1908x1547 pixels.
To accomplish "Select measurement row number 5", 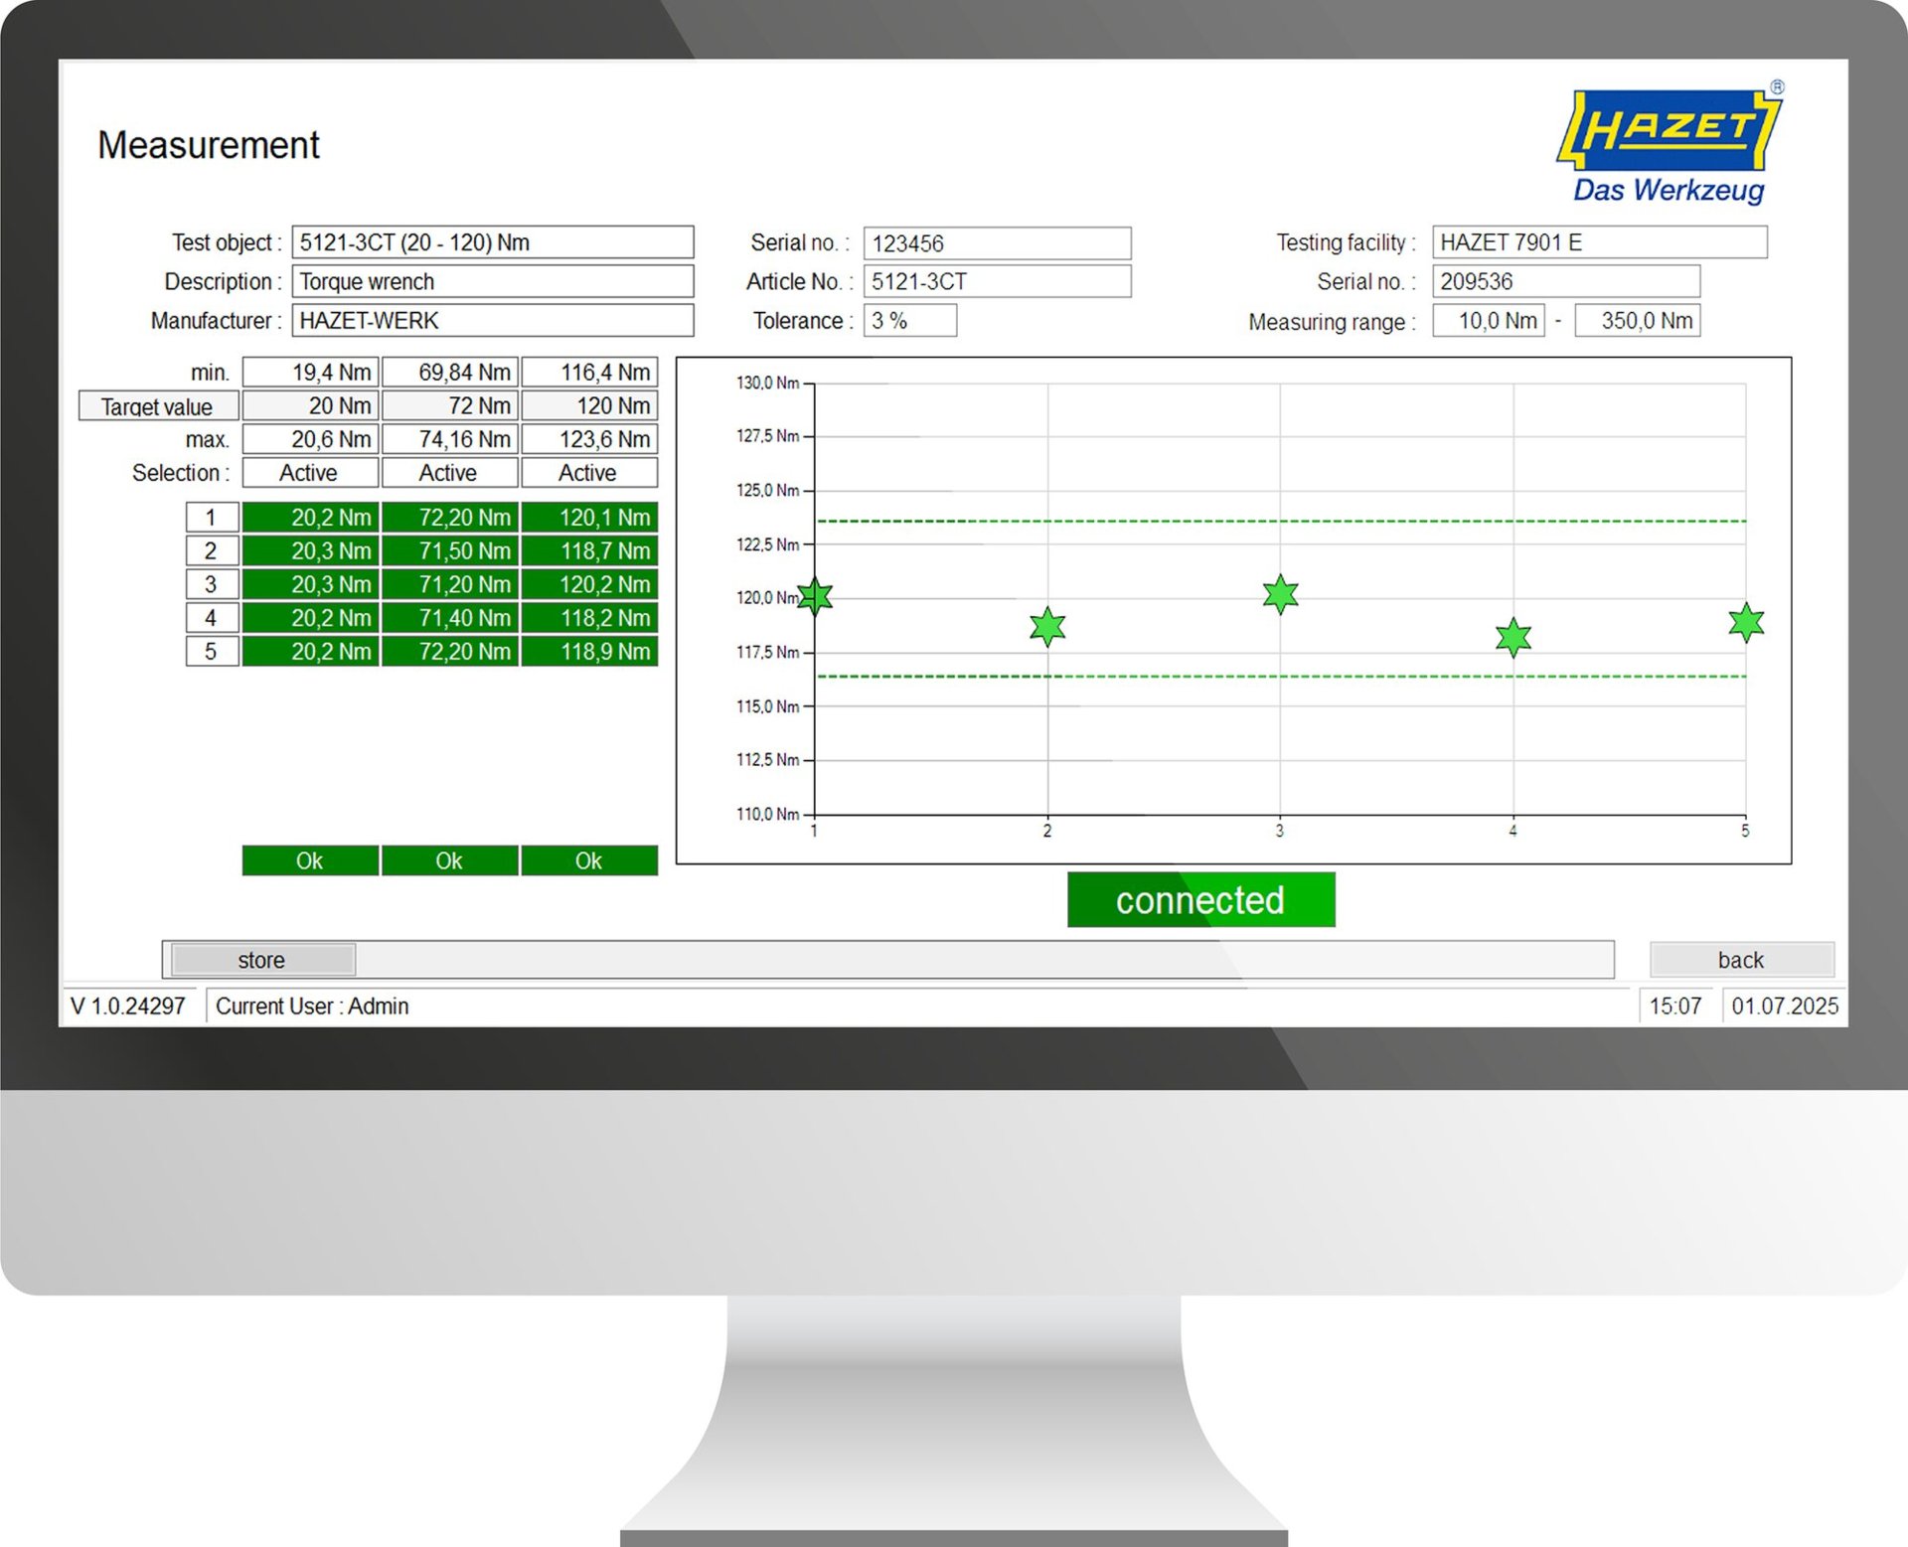I will click(x=212, y=652).
